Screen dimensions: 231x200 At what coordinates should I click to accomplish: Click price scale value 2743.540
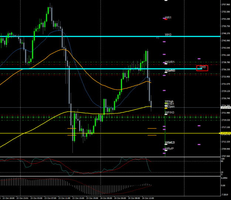pos(226,48)
